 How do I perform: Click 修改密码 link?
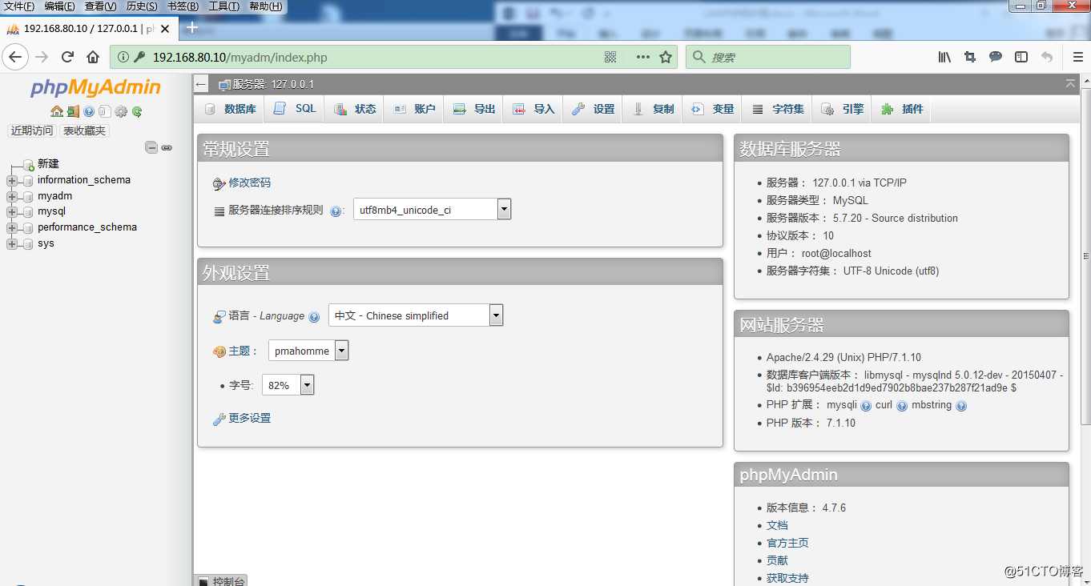click(x=250, y=183)
